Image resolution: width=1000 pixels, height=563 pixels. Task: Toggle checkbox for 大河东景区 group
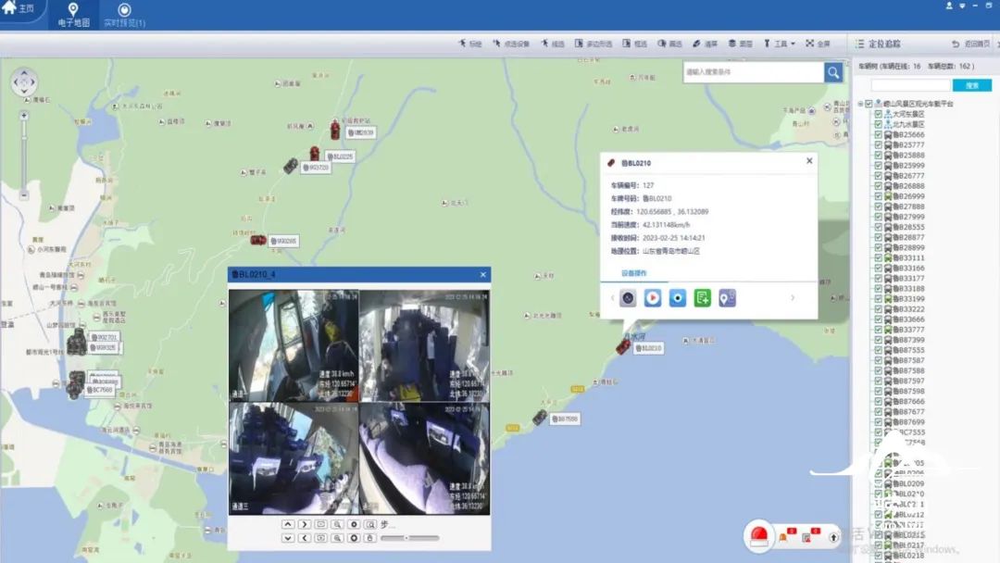click(878, 114)
